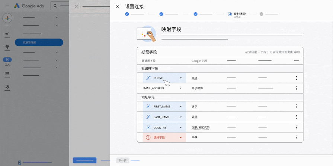Click the 必需字段 heading

(x=149, y=52)
